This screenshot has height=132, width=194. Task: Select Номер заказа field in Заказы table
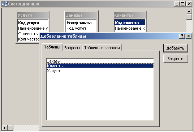click(81, 23)
